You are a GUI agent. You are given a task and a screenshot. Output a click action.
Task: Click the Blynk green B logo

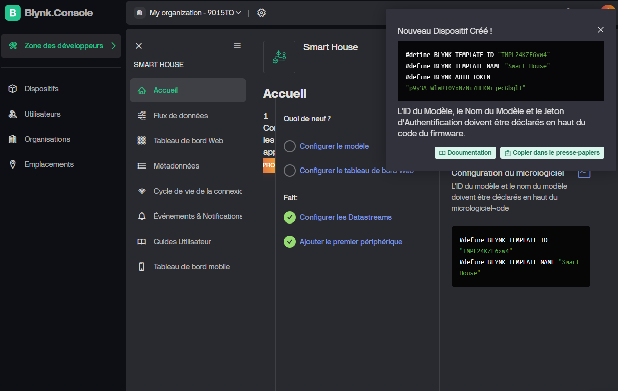pyautogui.click(x=13, y=13)
